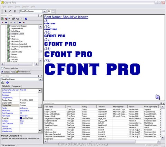This screenshot has width=166, height=147.
Task: Open the font name dropdown in the toolbar
Action: coord(44,11)
